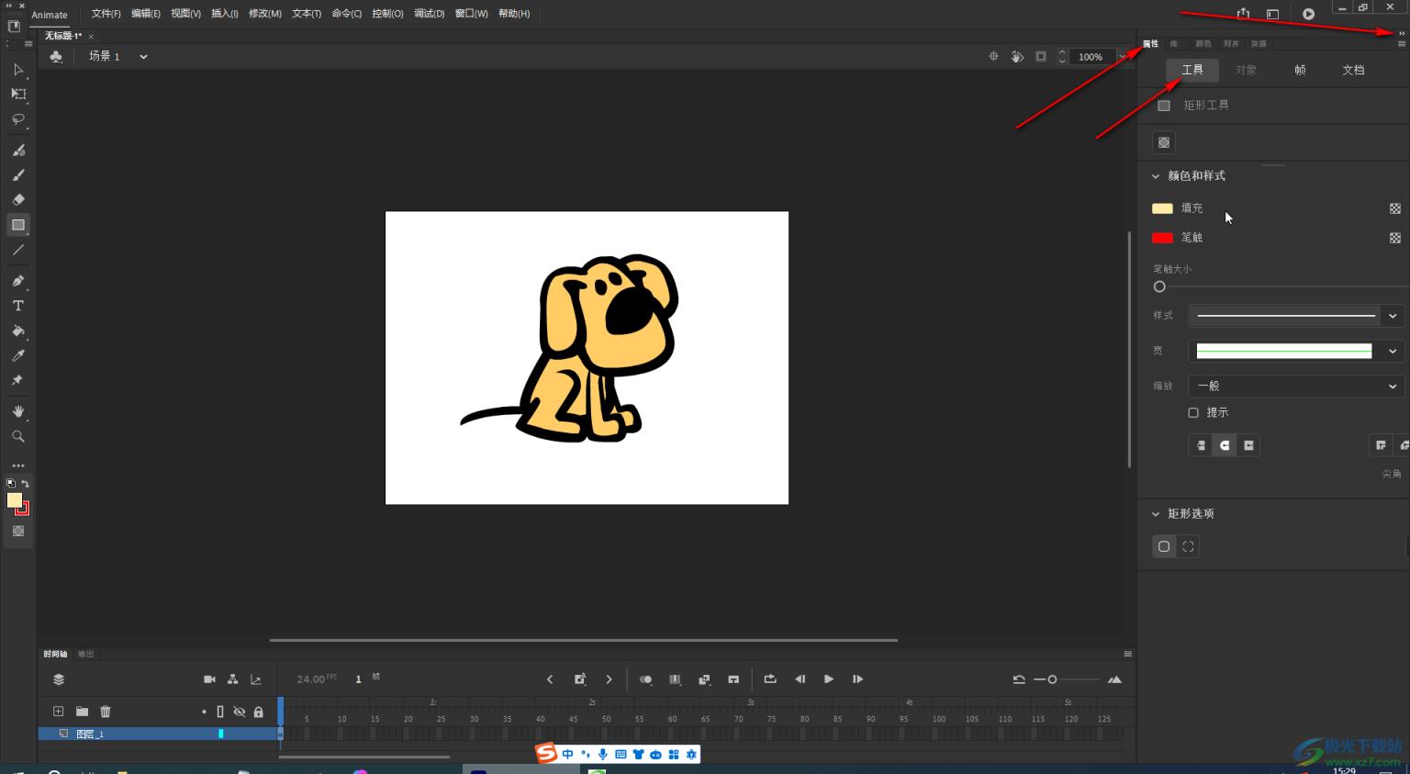
Task: Switch to the Document properties tab
Action: point(1353,70)
